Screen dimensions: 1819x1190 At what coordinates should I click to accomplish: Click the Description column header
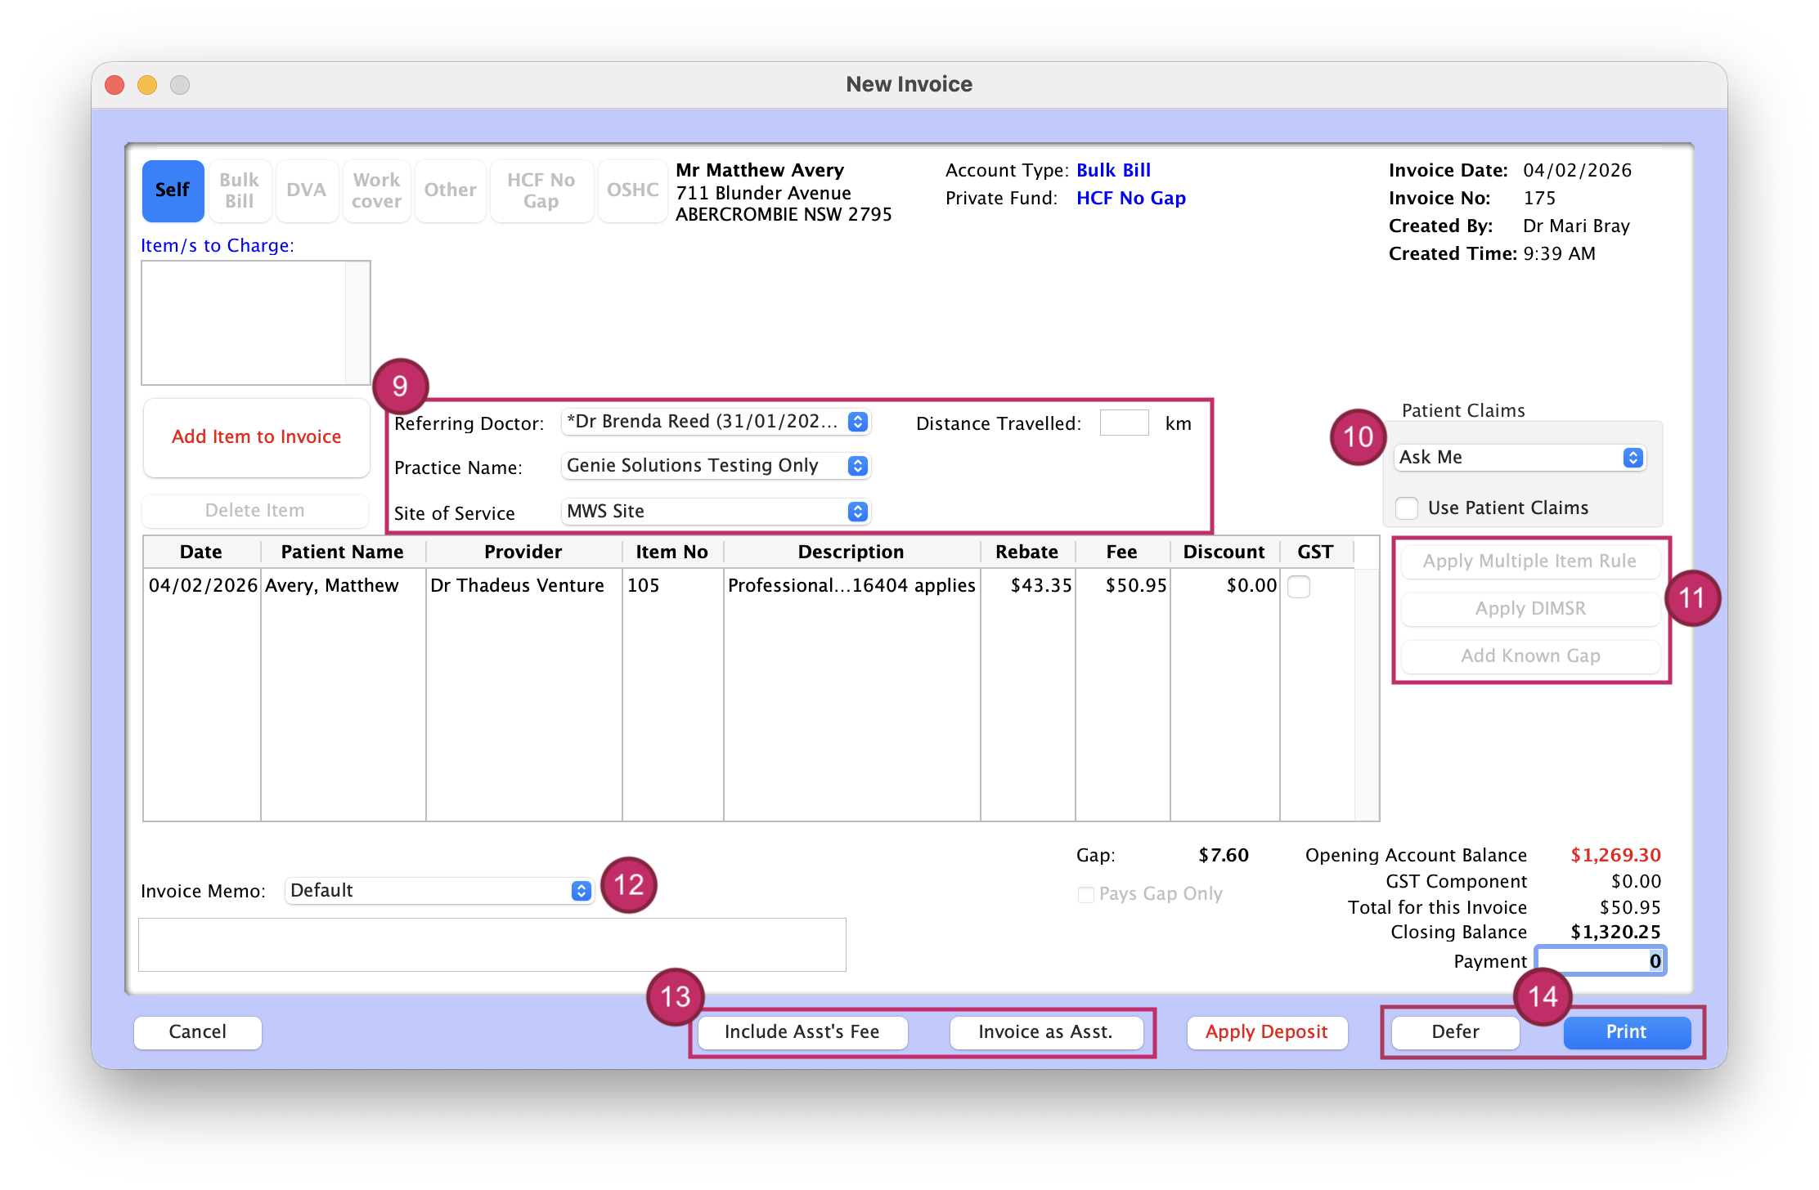click(851, 552)
